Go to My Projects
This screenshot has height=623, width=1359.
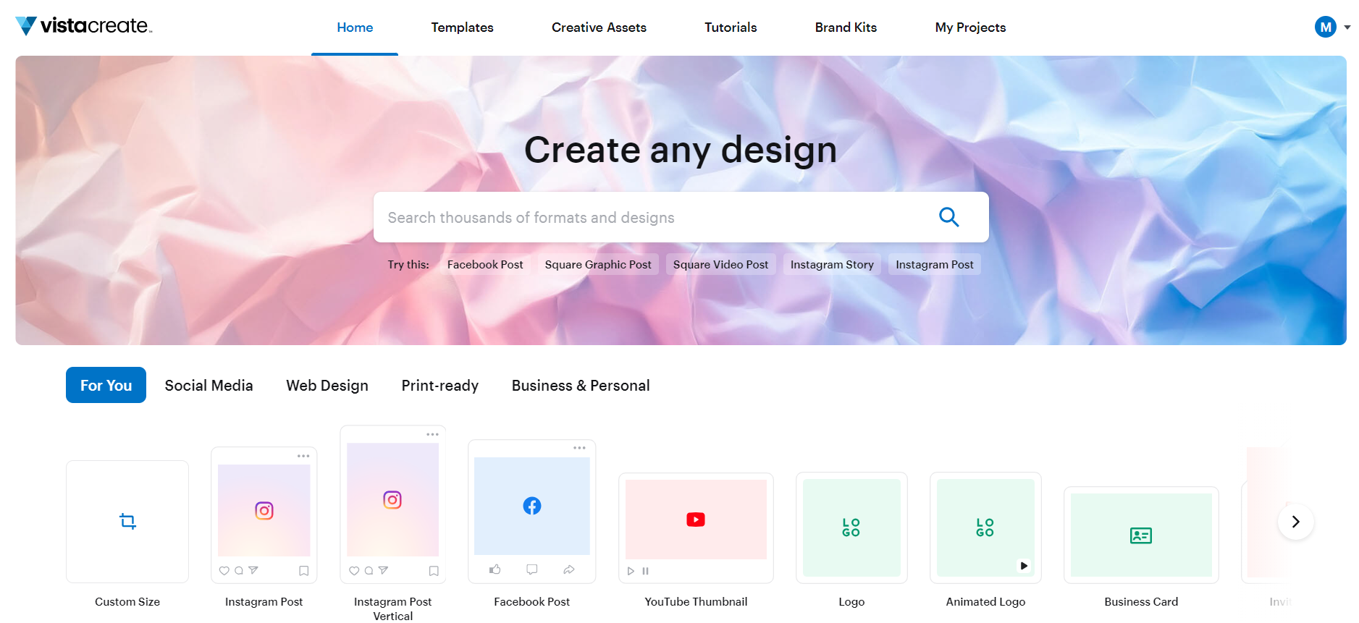click(970, 27)
